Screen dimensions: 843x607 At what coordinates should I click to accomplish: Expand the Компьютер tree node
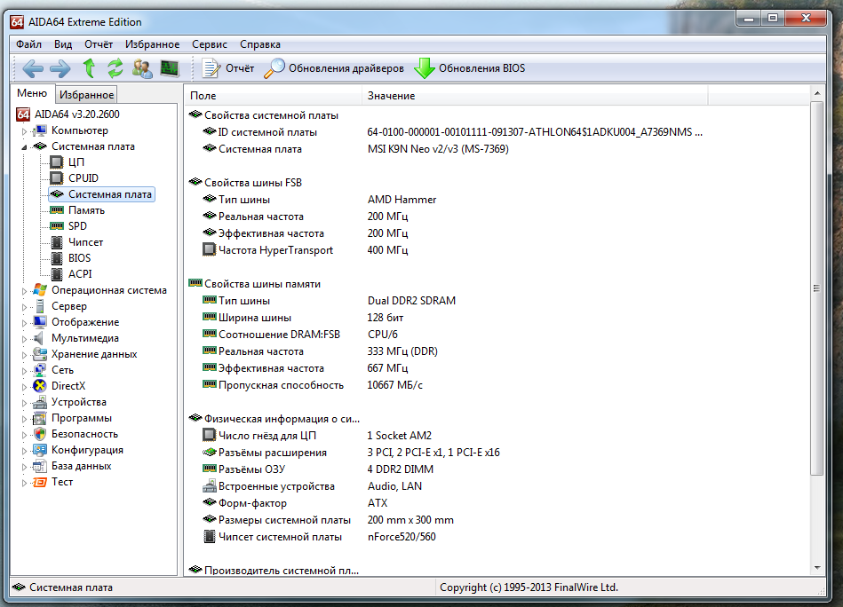(24, 130)
